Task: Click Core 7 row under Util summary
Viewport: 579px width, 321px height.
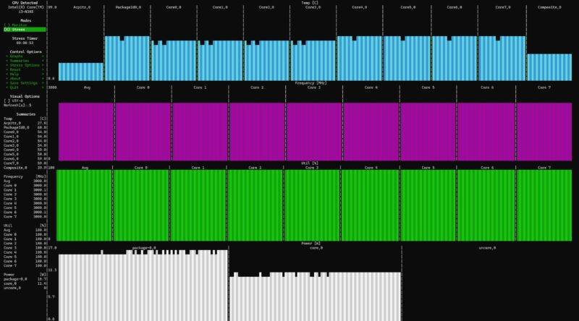Action: [25, 265]
